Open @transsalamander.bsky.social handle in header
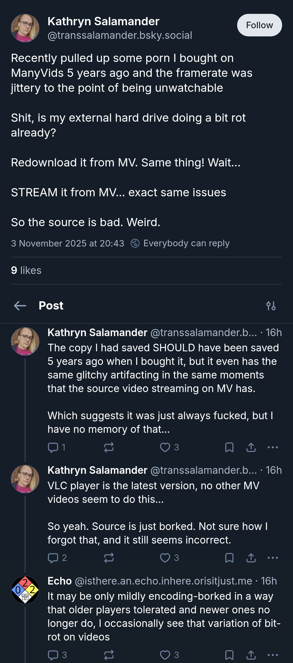 pos(120,35)
